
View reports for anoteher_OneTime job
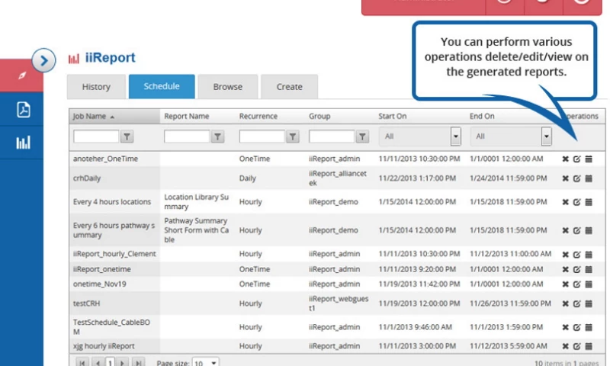(589, 159)
